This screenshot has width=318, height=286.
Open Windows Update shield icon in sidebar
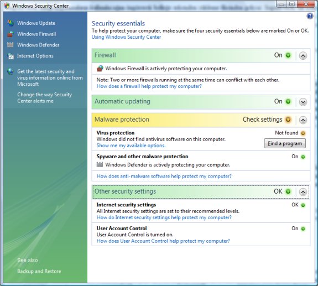(11, 23)
